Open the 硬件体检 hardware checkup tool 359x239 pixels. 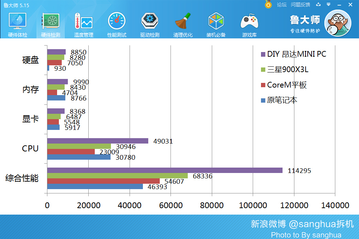coord(18,23)
